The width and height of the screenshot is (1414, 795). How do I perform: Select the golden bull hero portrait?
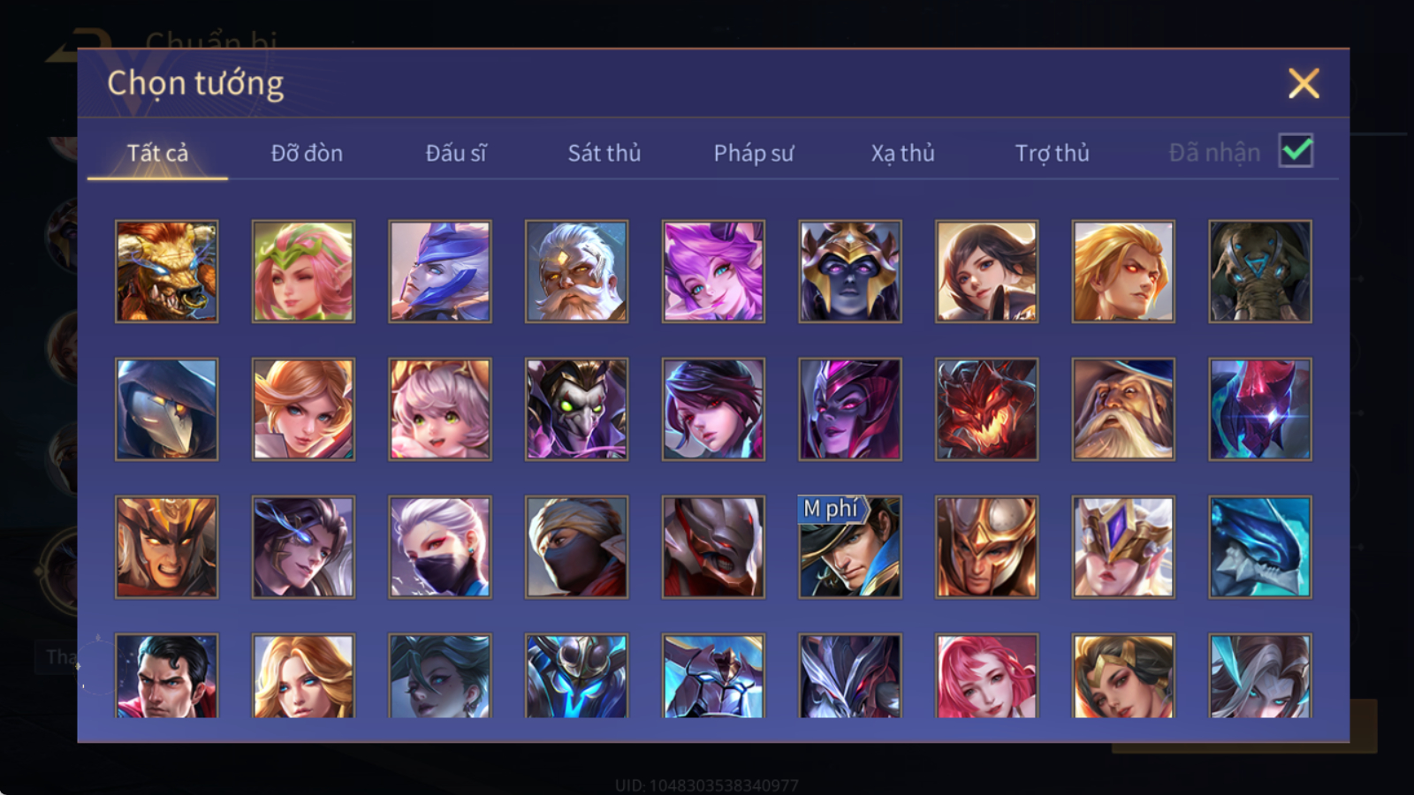click(166, 271)
